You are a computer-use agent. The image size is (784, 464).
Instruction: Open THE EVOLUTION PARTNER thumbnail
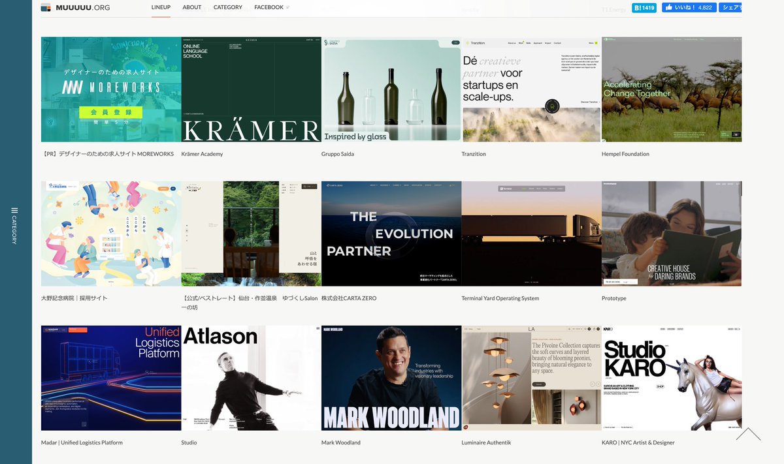click(391, 234)
